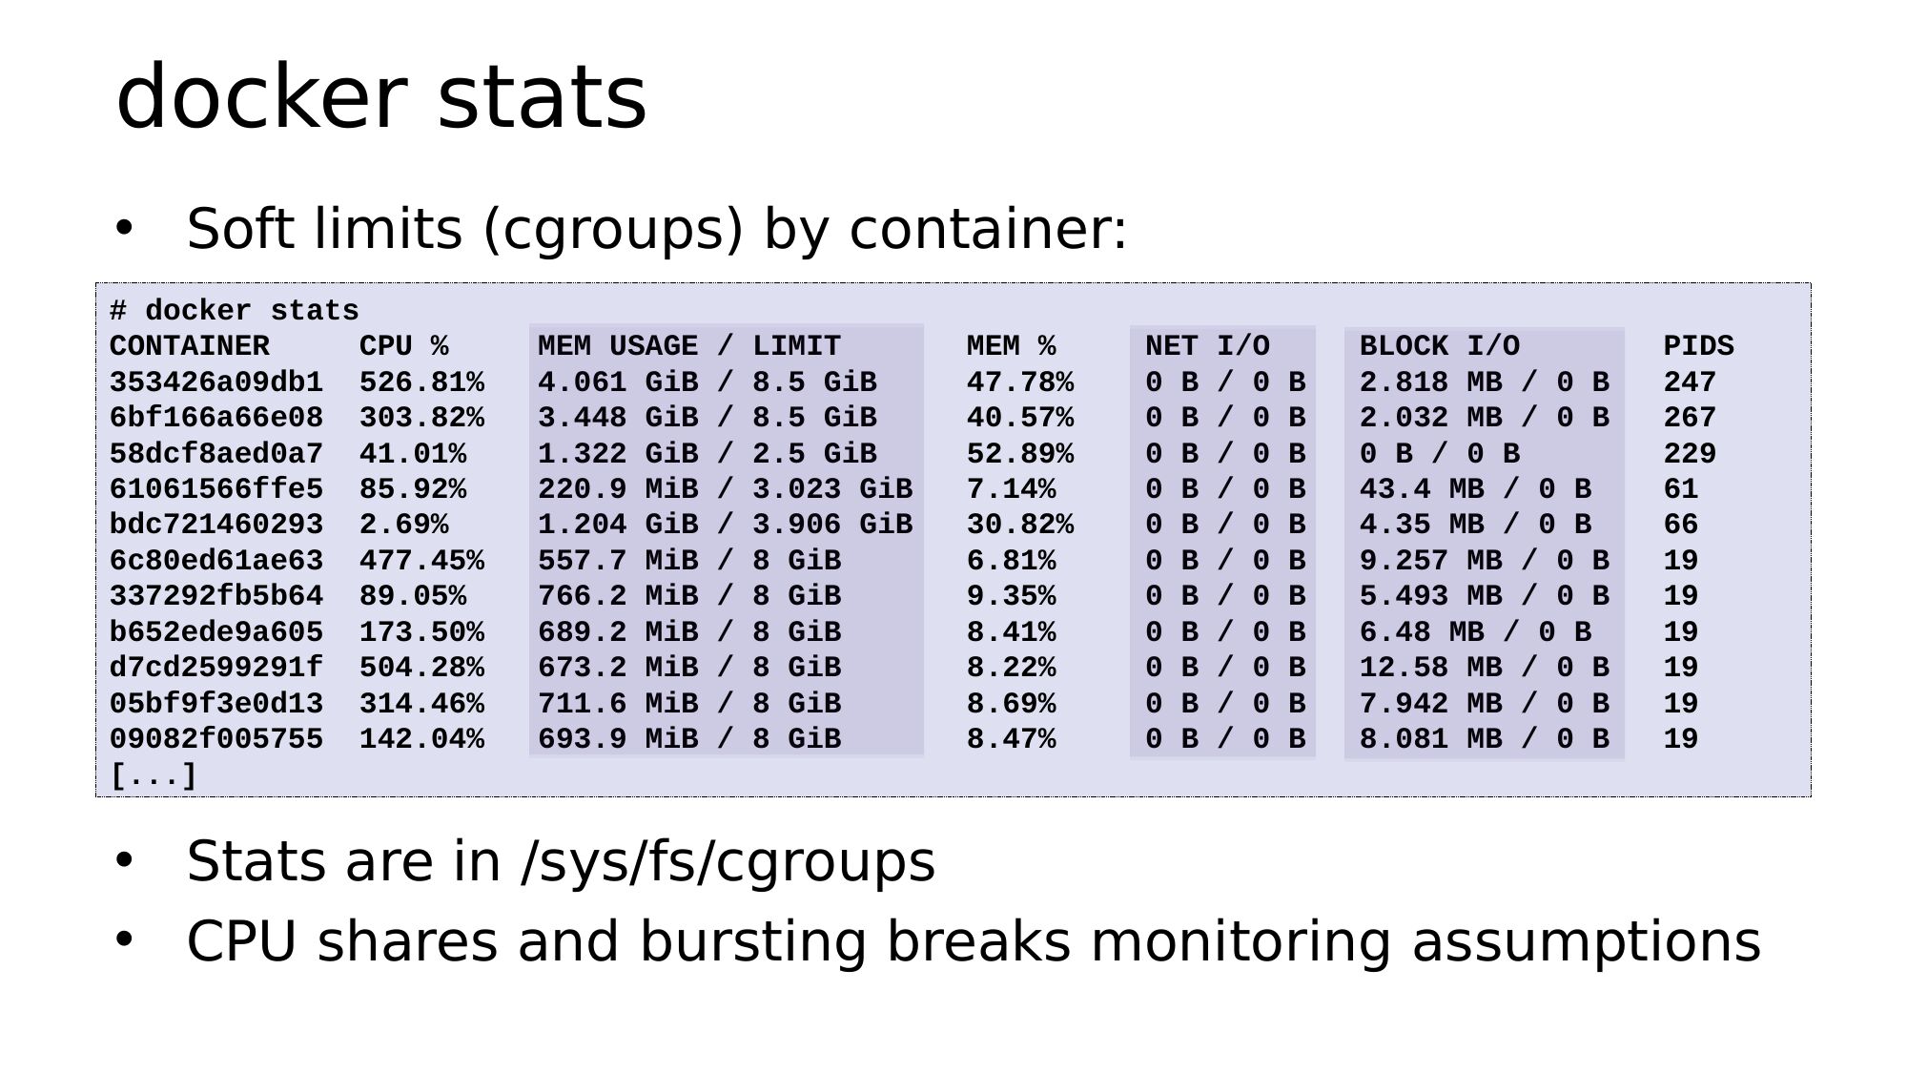Select the BLOCK I/O column header
This screenshot has width=1907, height=1073.
coord(1439,346)
